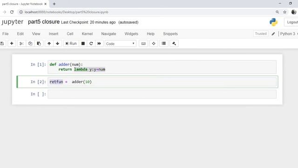The height and width of the screenshot is (168, 298).
Task: Open the Widgets menu
Action: [x=131, y=34]
